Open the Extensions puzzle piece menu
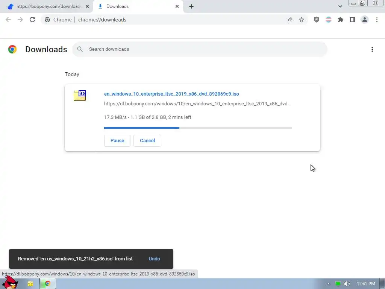Screen dimensions: 385x289 tap(341, 20)
